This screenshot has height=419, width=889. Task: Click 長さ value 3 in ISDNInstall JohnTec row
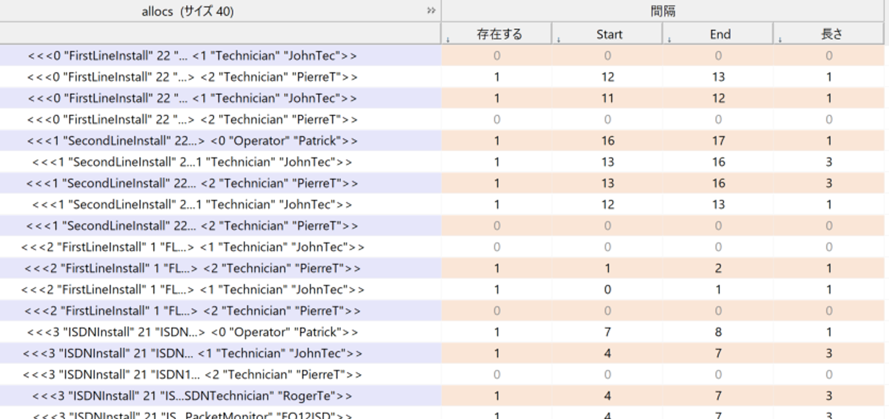pyautogui.click(x=829, y=353)
